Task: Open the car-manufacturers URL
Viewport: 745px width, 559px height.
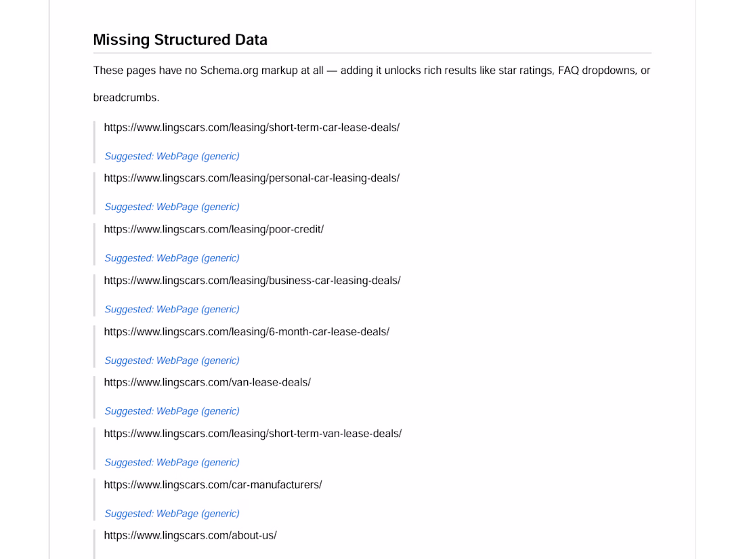Action: [213, 485]
